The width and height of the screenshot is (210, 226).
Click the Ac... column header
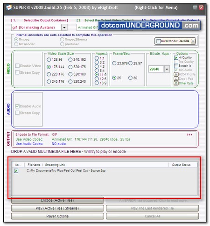pos(18,165)
